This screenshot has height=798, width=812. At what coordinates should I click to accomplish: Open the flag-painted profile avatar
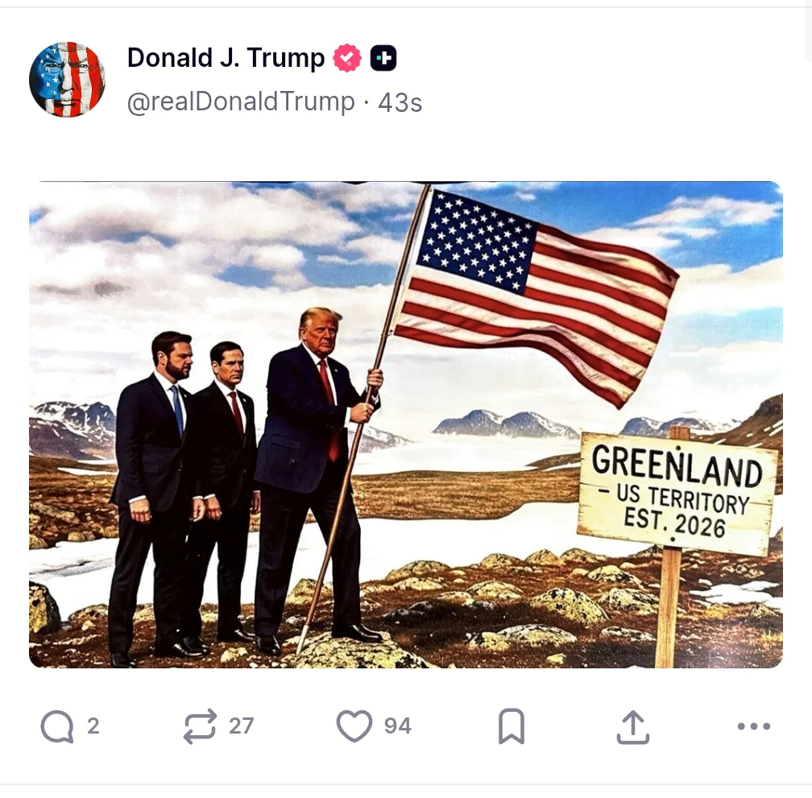68,80
